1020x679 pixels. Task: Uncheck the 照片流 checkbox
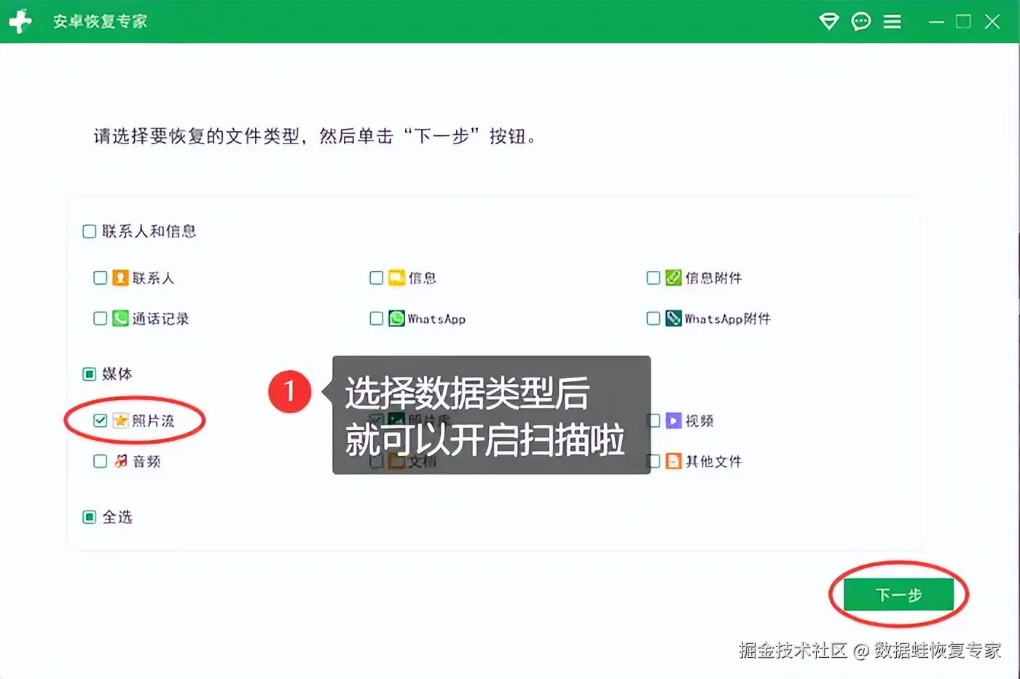100,420
